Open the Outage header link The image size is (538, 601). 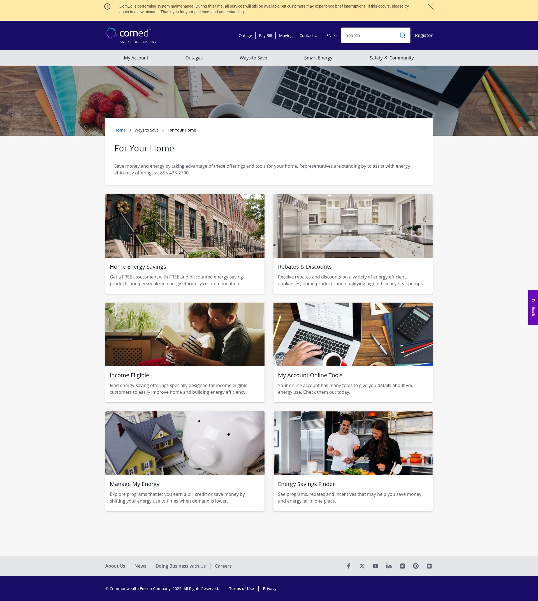(245, 36)
